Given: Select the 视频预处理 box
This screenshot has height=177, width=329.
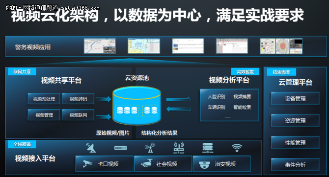Looking at the screenshot, I should pyautogui.click(x=44, y=99).
